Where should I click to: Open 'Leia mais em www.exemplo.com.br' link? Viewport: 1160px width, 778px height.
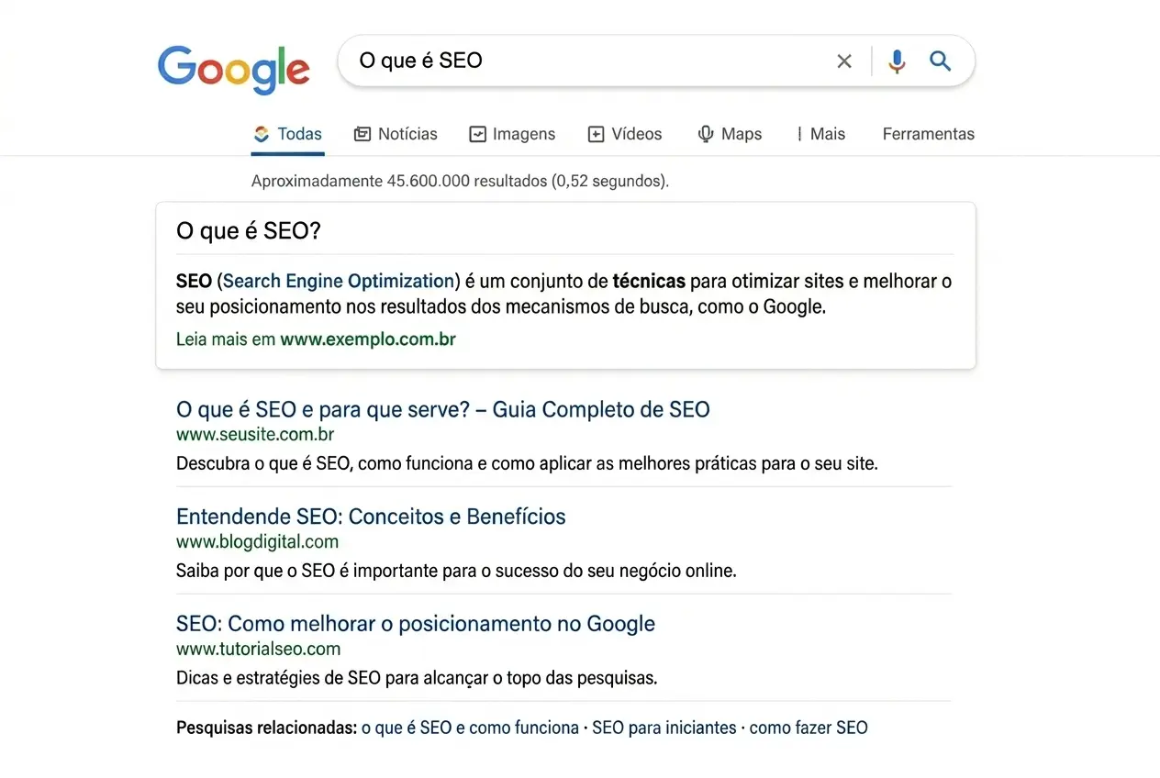316,339
